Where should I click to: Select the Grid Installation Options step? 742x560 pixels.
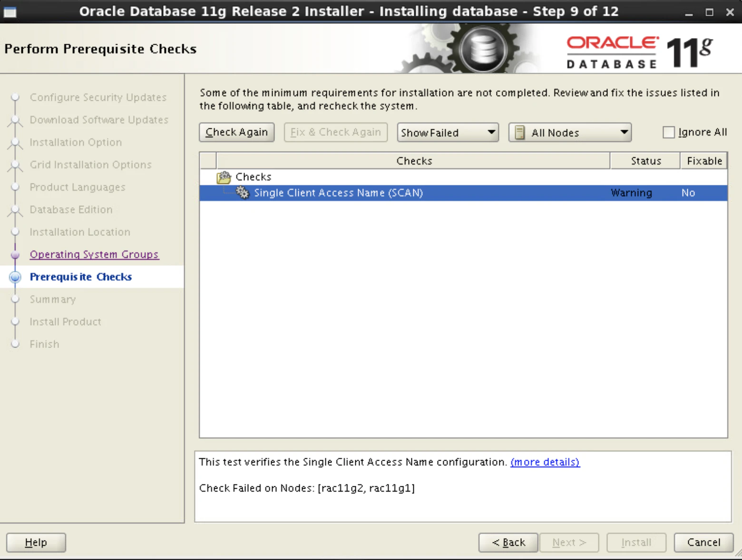coord(90,164)
